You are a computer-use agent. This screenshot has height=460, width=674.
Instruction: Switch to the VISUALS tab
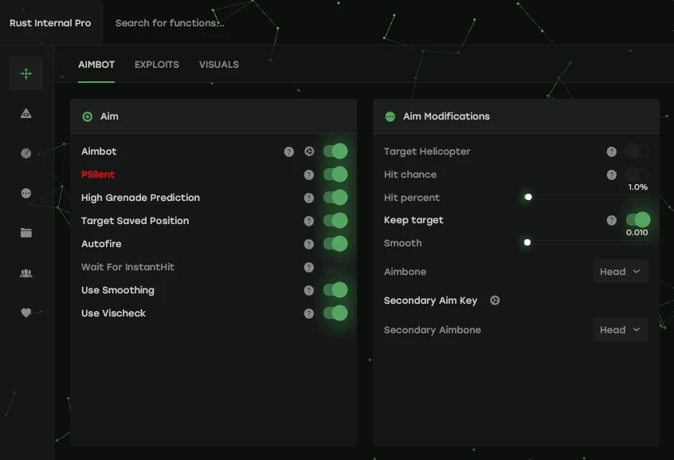point(219,65)
